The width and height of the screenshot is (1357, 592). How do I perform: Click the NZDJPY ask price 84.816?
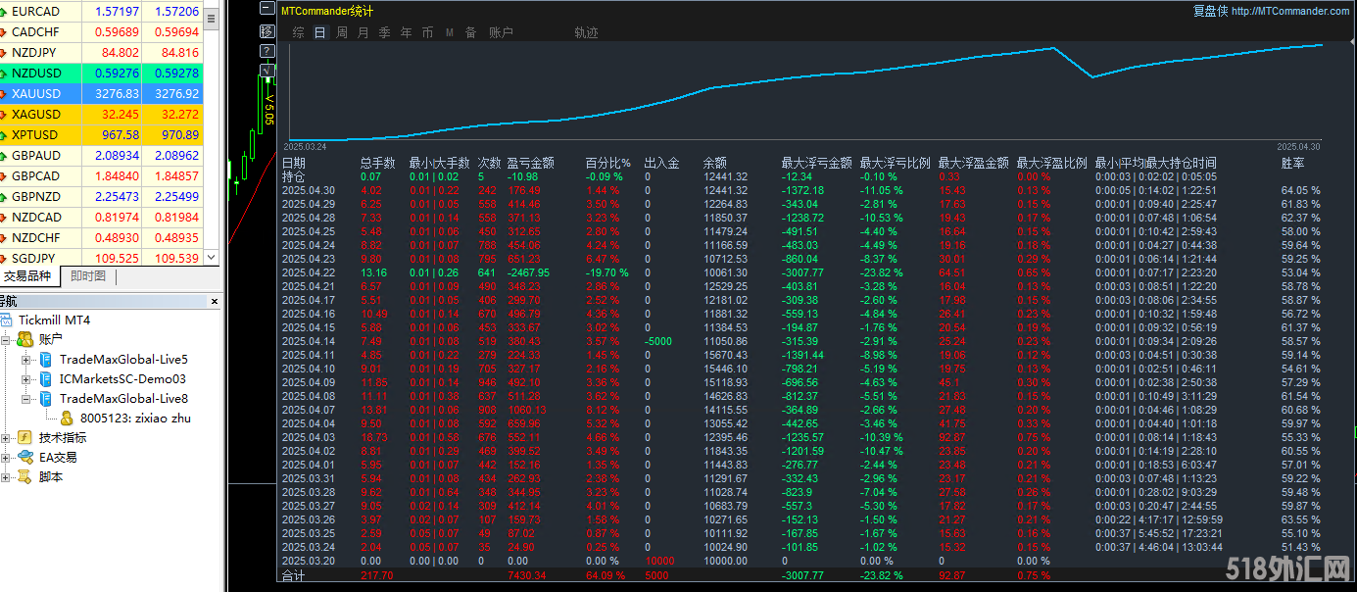pos(180,53)
